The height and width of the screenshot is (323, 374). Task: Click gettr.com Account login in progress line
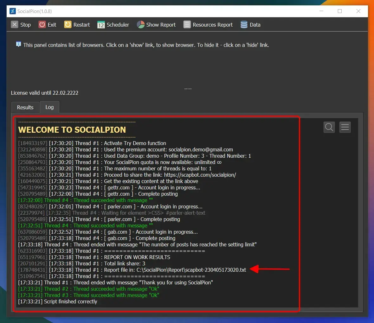pyautogui.click(x=109, y=187)
